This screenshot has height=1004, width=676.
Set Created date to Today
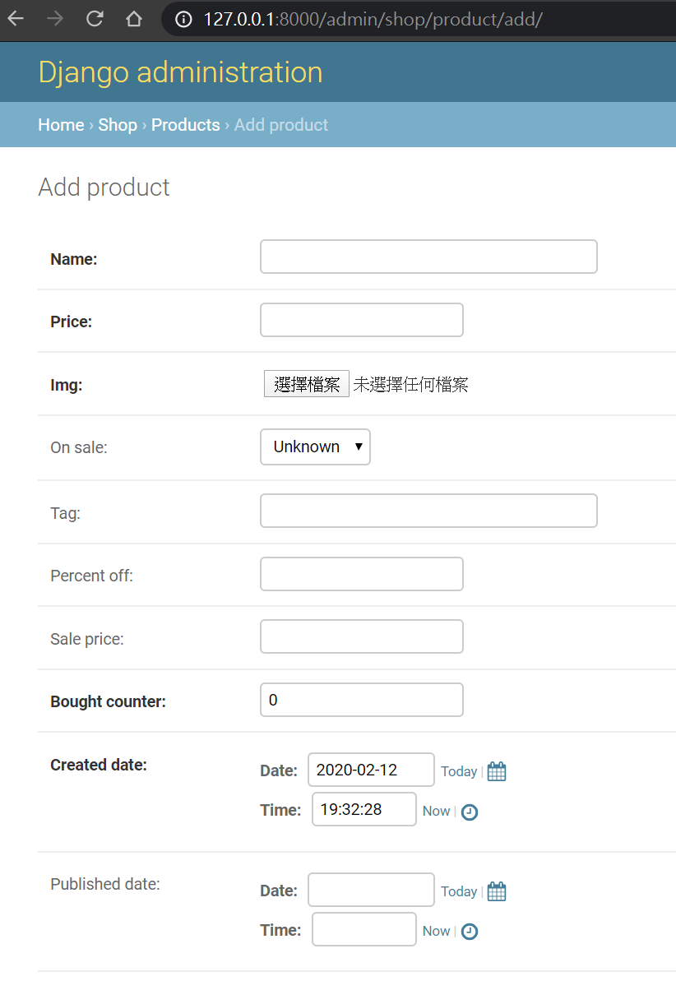coord(458,771)
